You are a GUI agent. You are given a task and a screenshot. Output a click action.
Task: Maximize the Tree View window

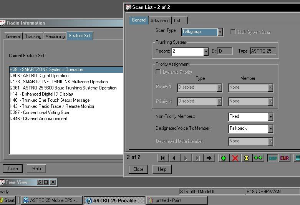pos(46,182)
